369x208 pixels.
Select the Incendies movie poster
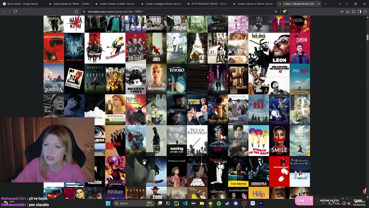(x=54, y=48)
